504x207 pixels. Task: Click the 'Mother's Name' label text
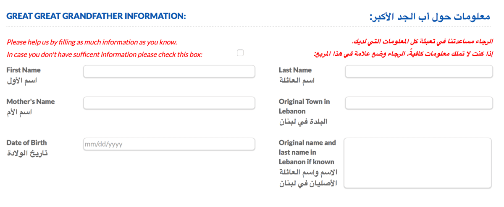tap(31, 101)
